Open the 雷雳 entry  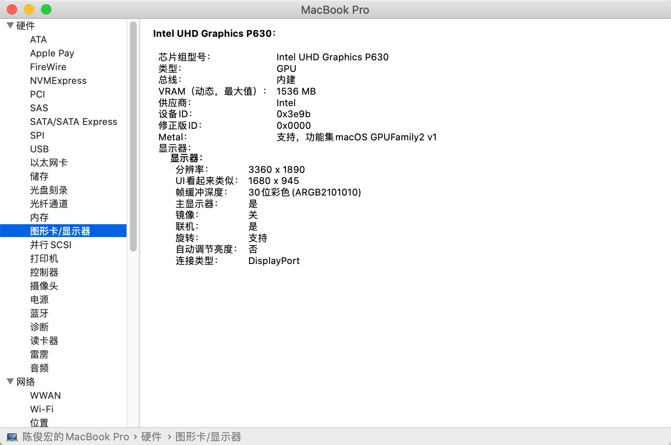39,355
